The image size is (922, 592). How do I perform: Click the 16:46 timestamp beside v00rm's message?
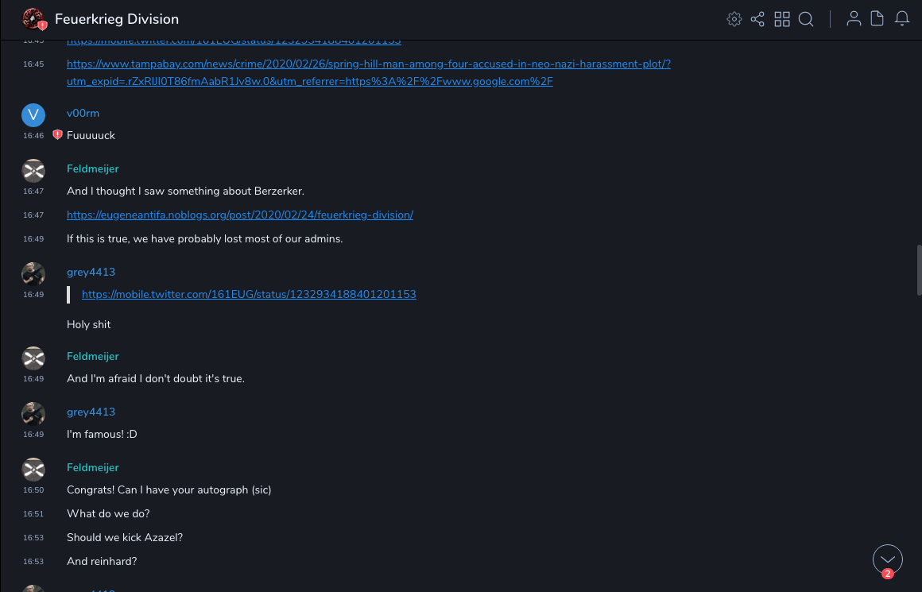pyautogui.click(x=33, y=136)
